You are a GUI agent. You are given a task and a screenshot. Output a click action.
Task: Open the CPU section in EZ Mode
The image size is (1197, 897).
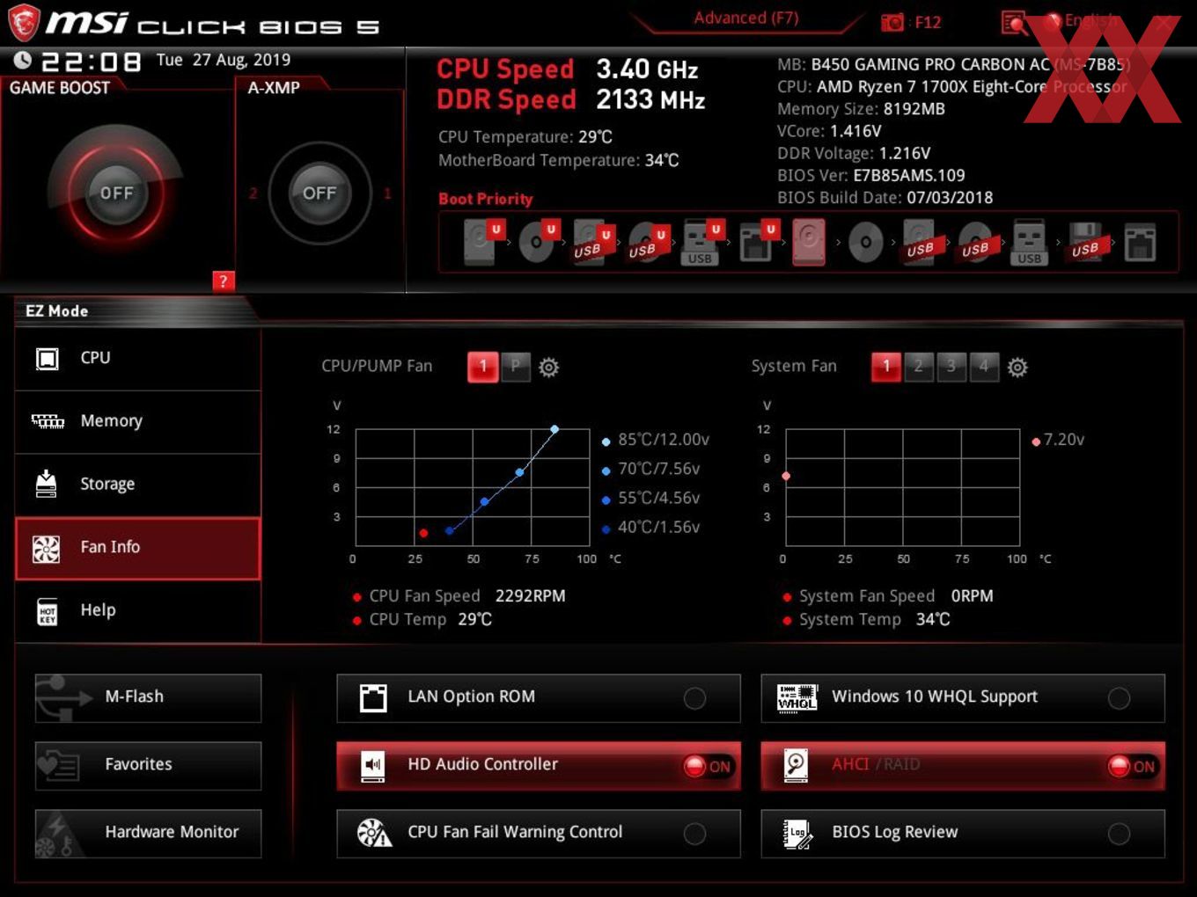pyautogui.click(x=138, y=358)
